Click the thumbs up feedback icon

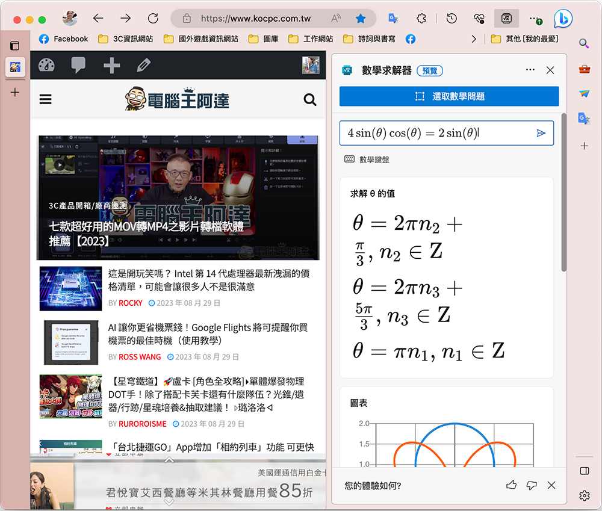point(512,485)
